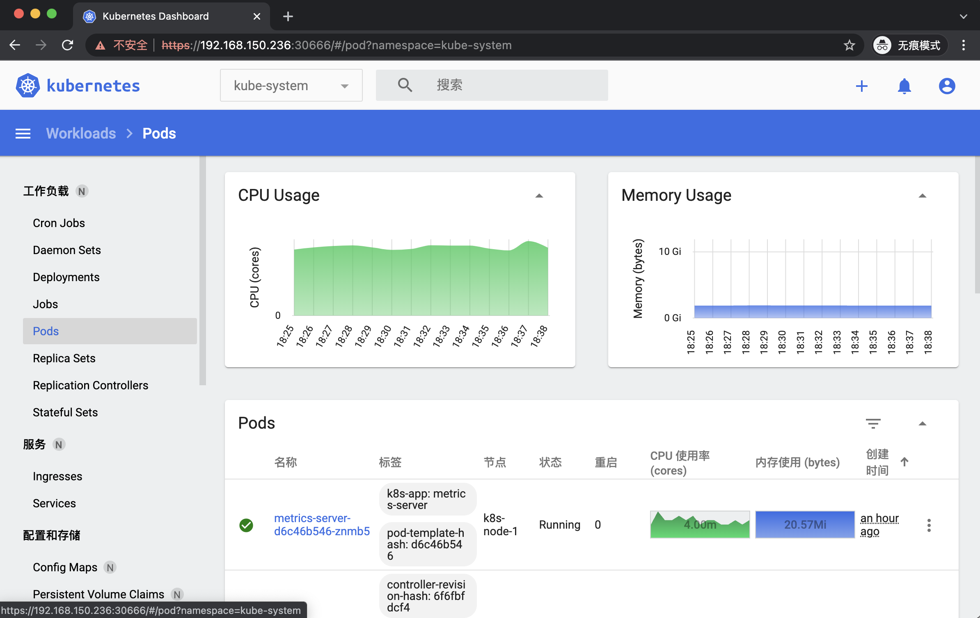Click the 4.00m CPU usage sparkline
The height and width of the screenshot is (618, 980).
tap(700, 525)
